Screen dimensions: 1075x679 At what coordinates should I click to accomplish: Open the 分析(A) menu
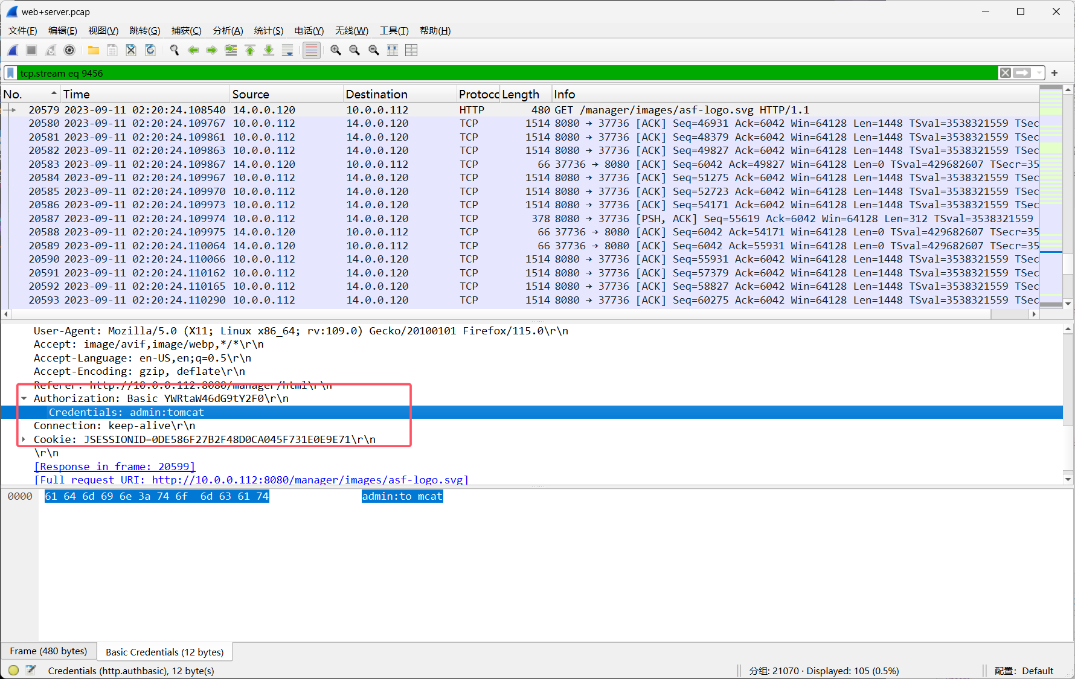click(x=228, y=31)
